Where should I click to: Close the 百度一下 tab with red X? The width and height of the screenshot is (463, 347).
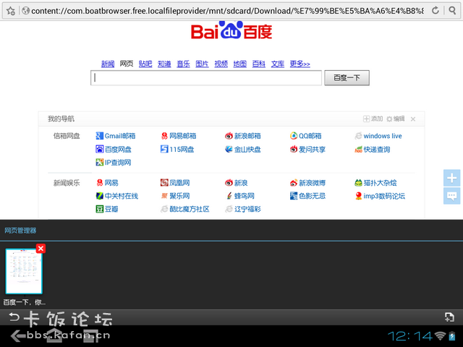coord(41,249)
